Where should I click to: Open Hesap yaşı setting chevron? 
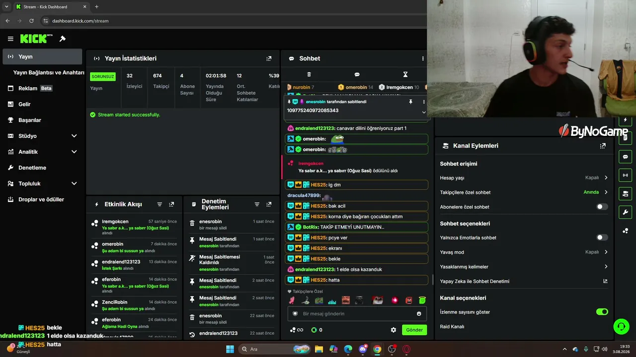point(606,178)
